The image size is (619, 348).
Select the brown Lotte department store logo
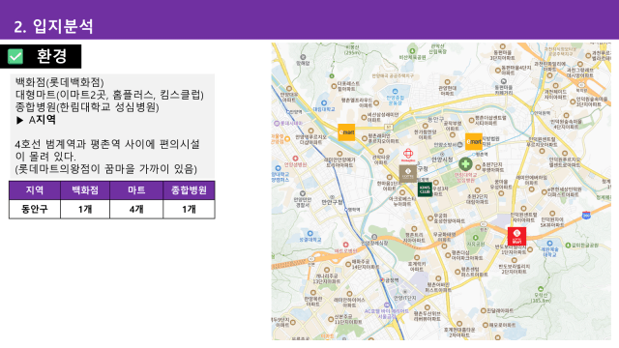point(408,174)
